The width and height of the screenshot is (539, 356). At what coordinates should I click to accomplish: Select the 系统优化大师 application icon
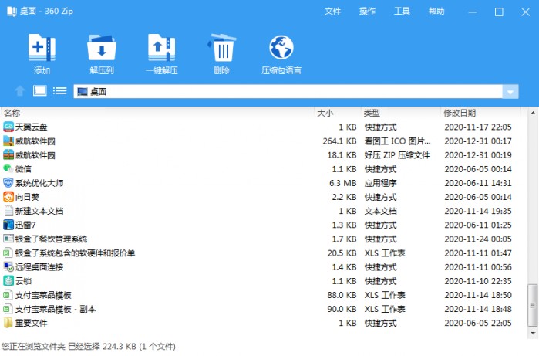click(8, 183)
